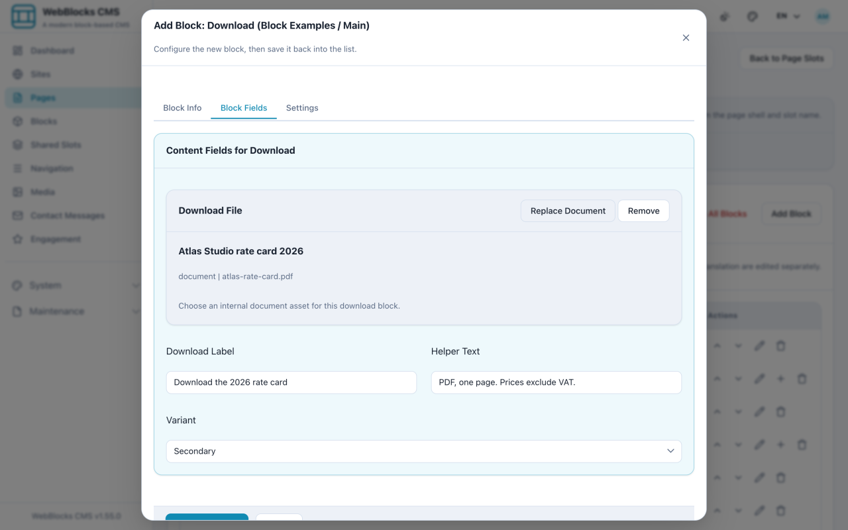Open Navigation in the background sidebar
This screenshot has height=530, width=848.
pos(72,168)
